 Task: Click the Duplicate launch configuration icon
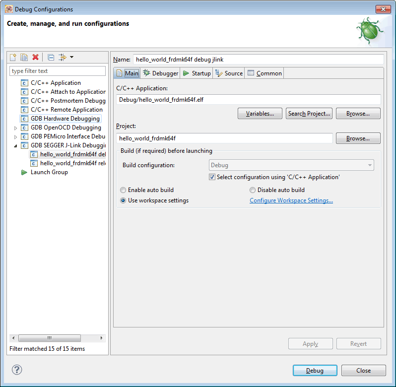[x=24, y=58]
